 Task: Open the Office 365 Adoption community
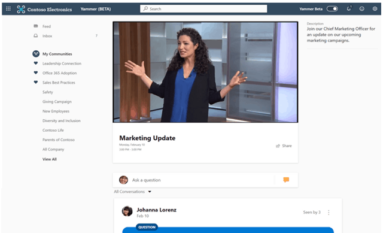pos(59,73)
